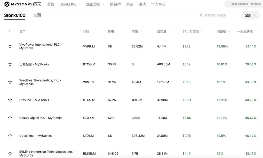Go to 个人中心
This screenshot has height=158, width=263.
point(158,4)
